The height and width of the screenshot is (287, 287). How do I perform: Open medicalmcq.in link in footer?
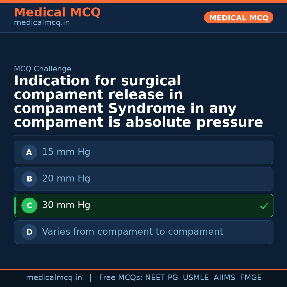54,278
